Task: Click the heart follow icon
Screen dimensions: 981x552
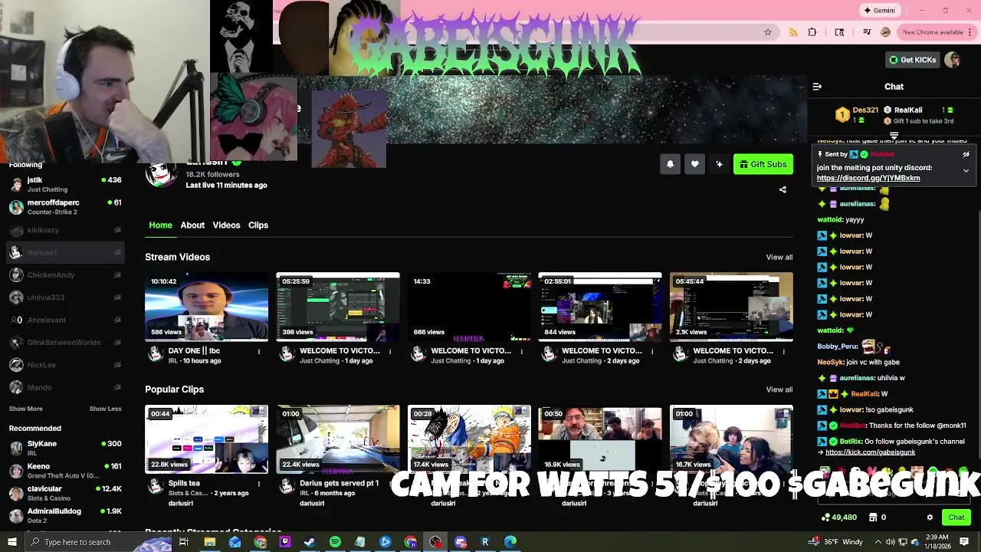Action: 694,164
